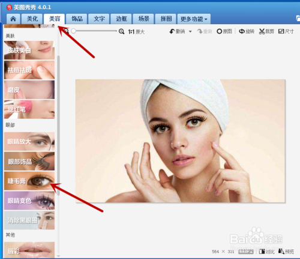
Task: Open the preview (预览) view
Action: point(286,251)
